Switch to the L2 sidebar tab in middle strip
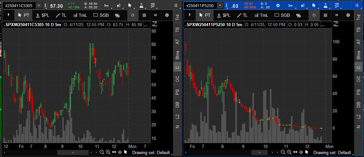364x157 pixels. (x=177, y=117)
